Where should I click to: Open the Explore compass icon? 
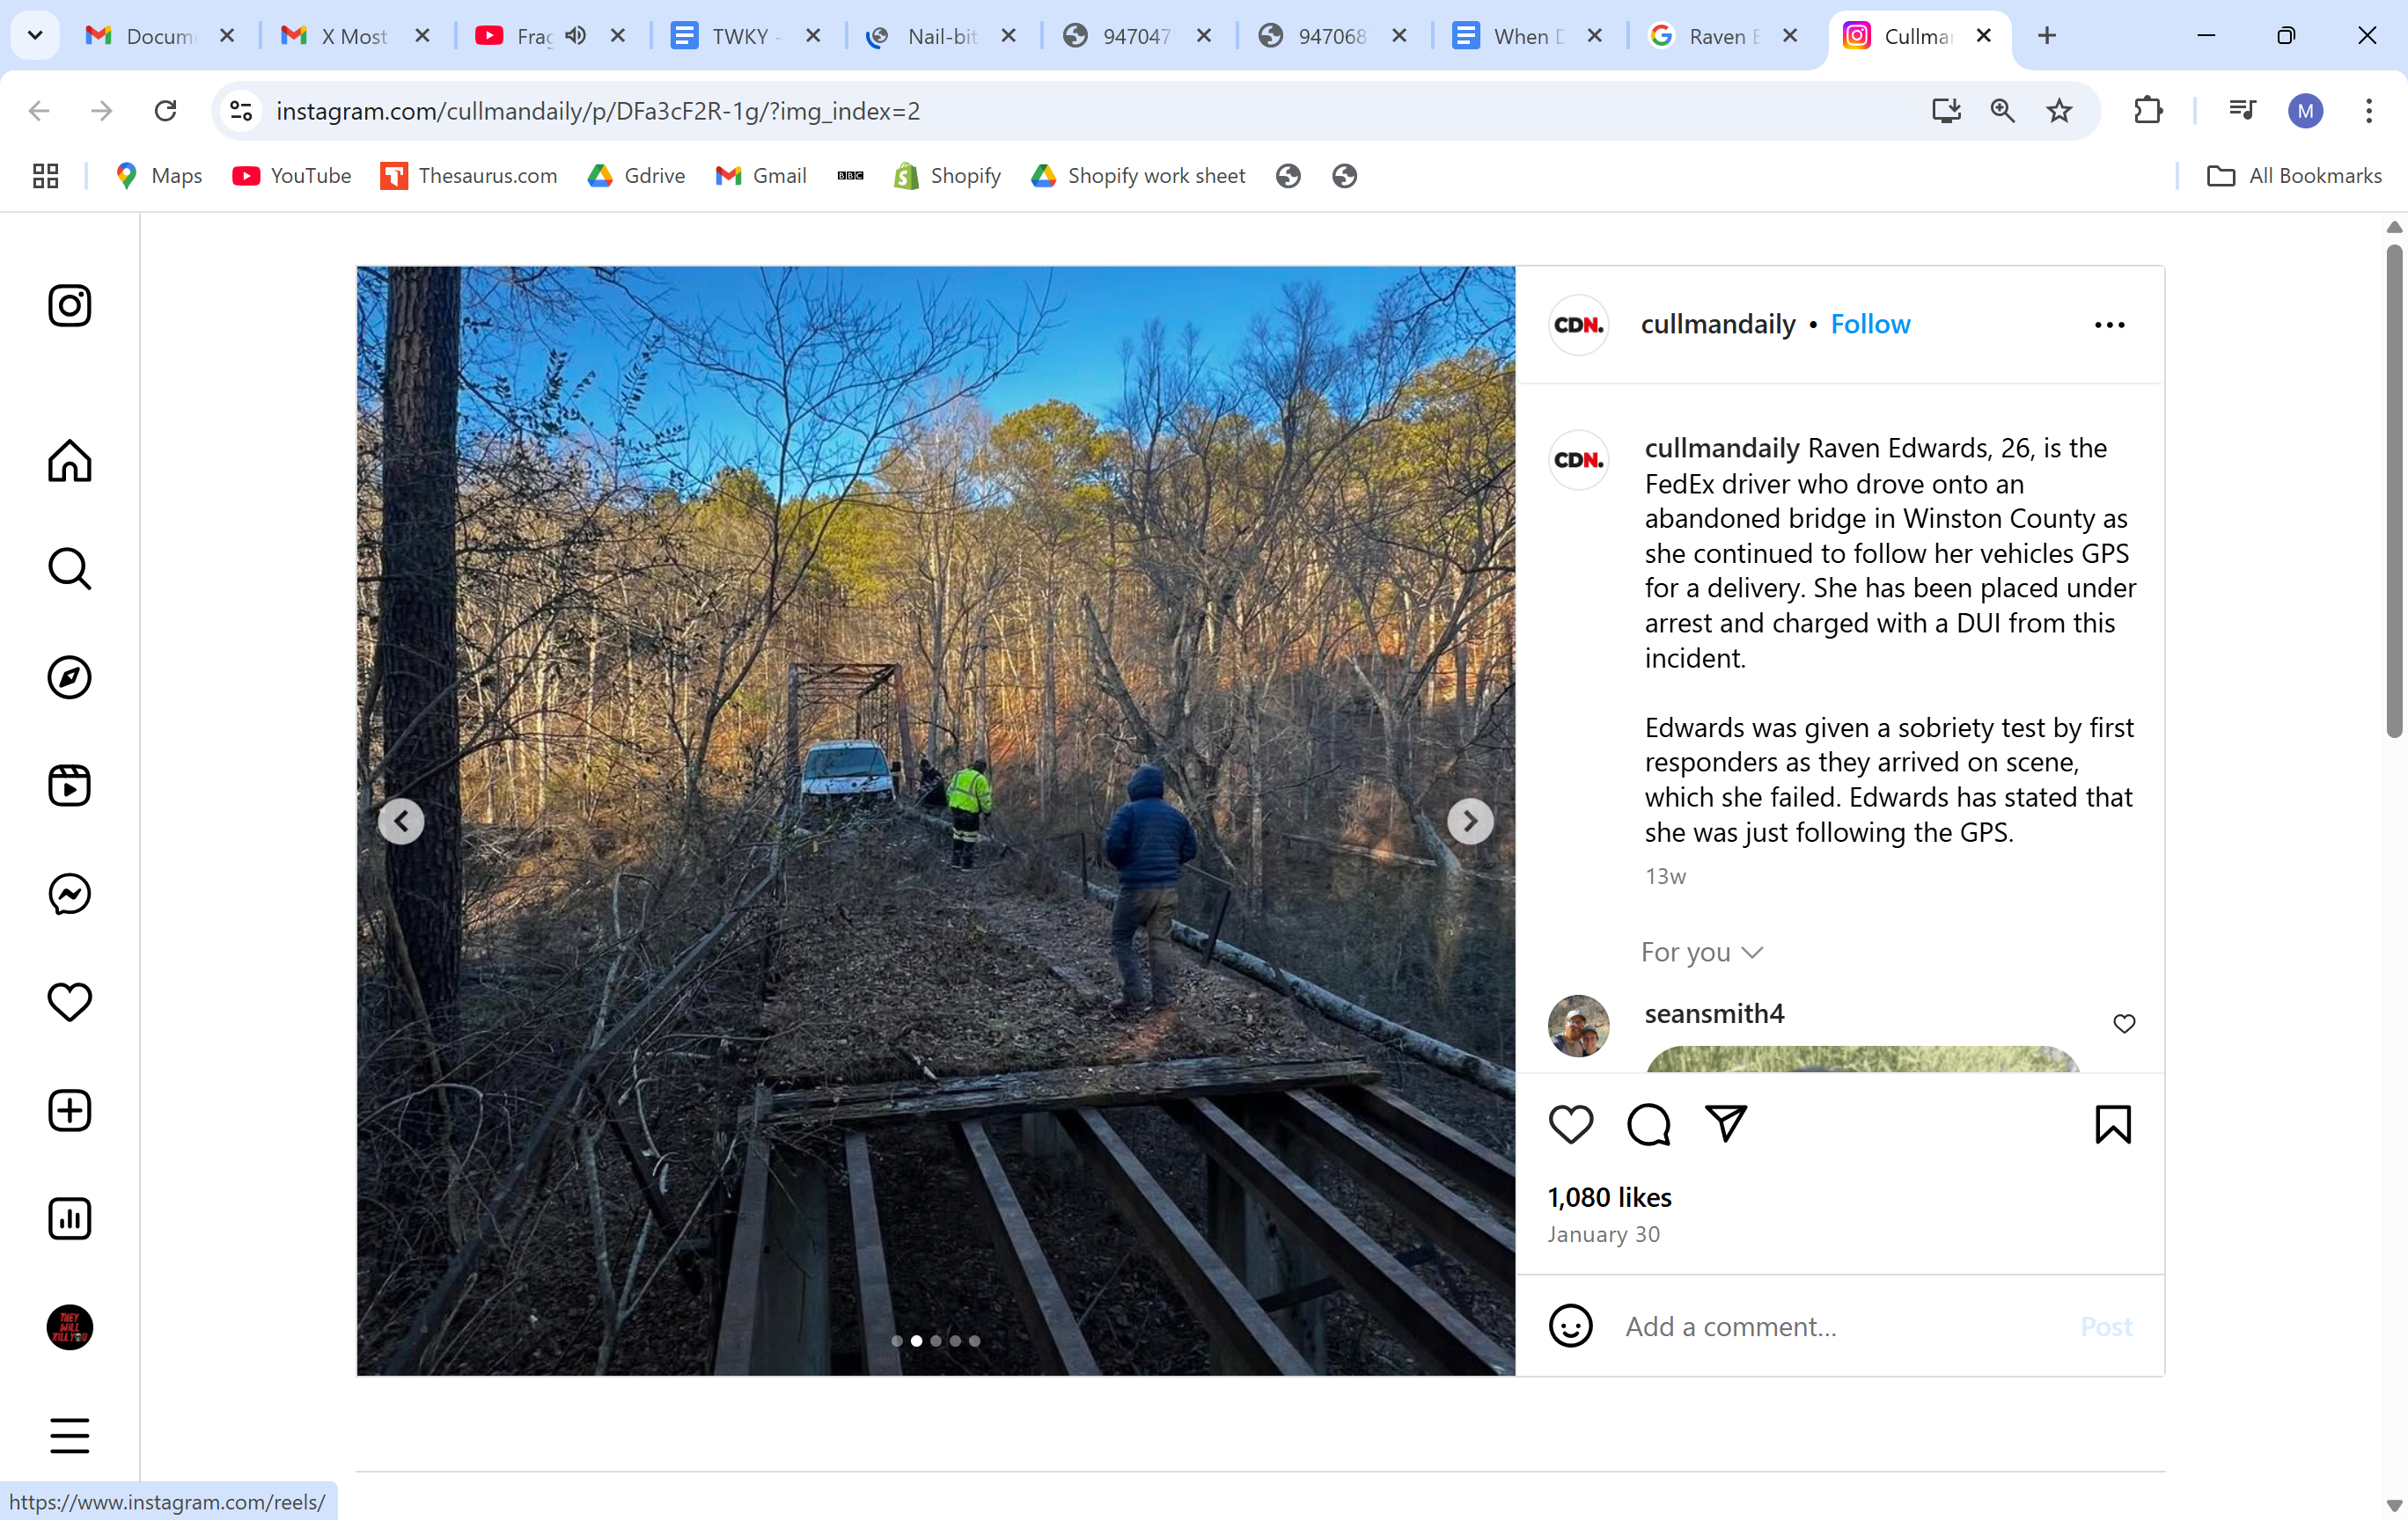point(69,677)
